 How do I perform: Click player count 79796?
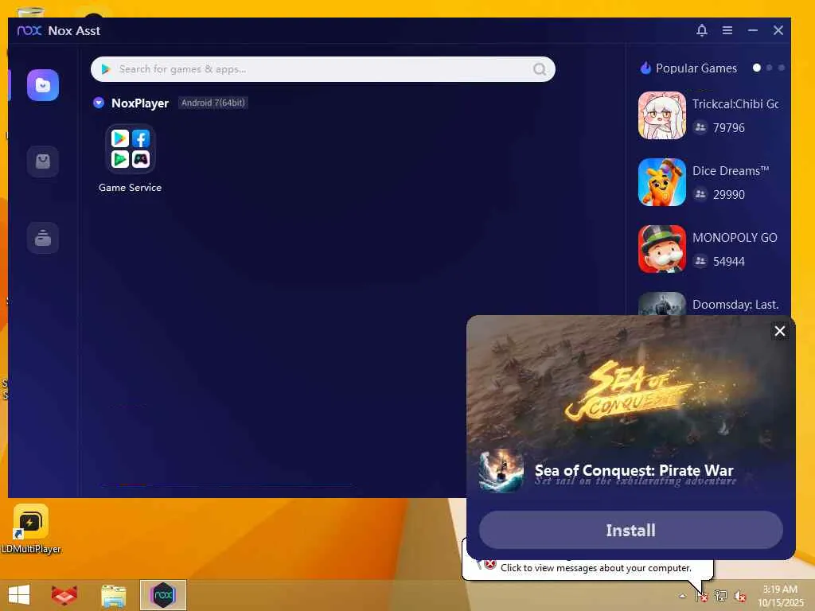click(x=729, y=128)
